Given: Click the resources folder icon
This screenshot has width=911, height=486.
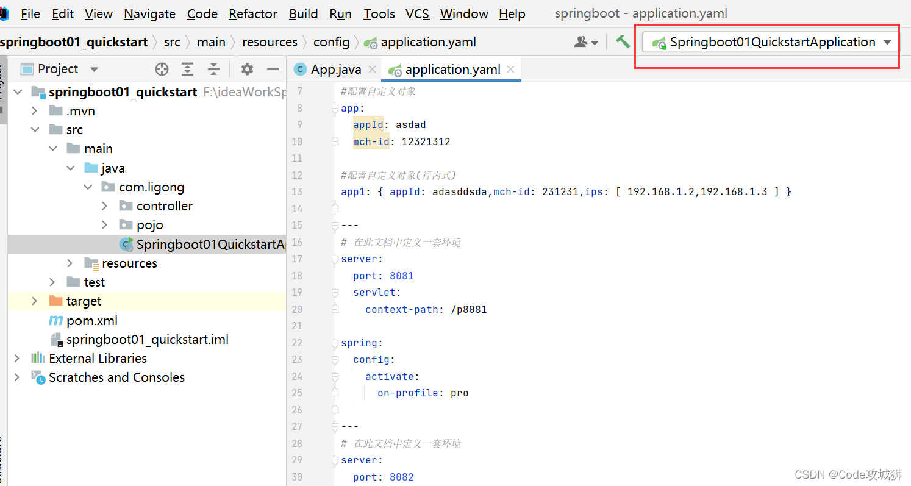Looking at the screenshot, I should (x=91, y=263).
